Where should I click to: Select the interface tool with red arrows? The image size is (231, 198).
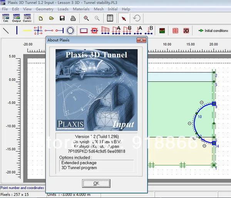pos(38,31)
